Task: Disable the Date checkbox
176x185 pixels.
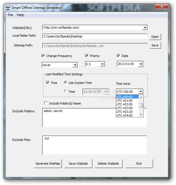Action: pyautogui.click(x=118, y=56)
